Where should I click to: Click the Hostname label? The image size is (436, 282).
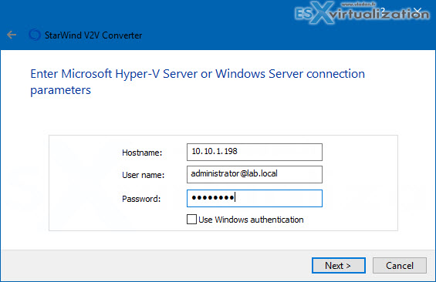click(142, 153)
